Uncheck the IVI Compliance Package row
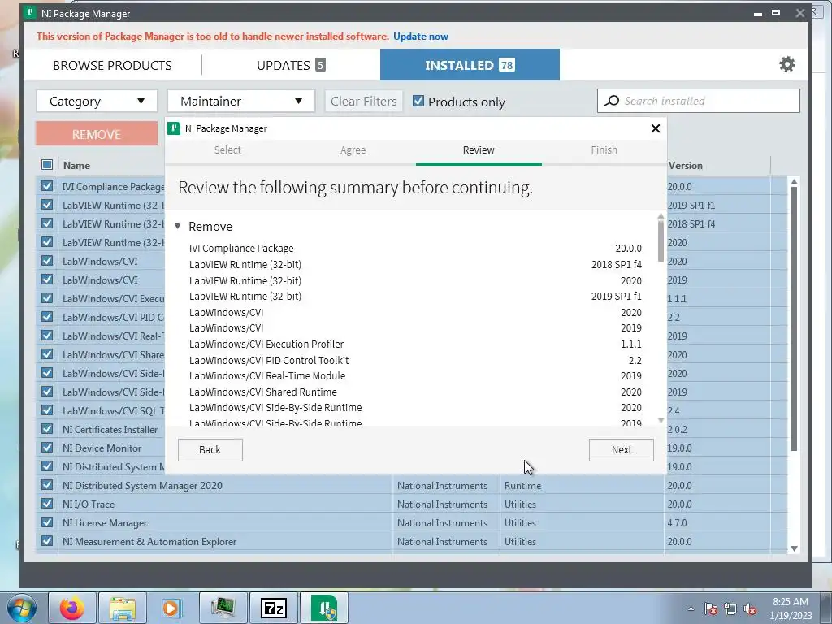The width and height of the screenshot is (832, 624). (46, 186)
